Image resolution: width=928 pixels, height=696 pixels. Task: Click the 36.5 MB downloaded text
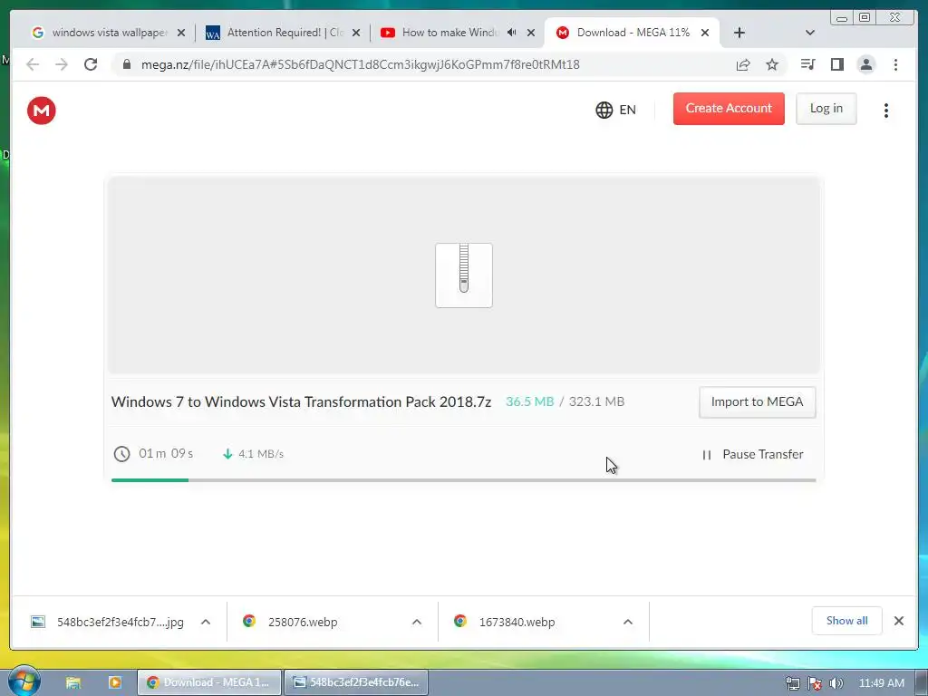(529, 401)
